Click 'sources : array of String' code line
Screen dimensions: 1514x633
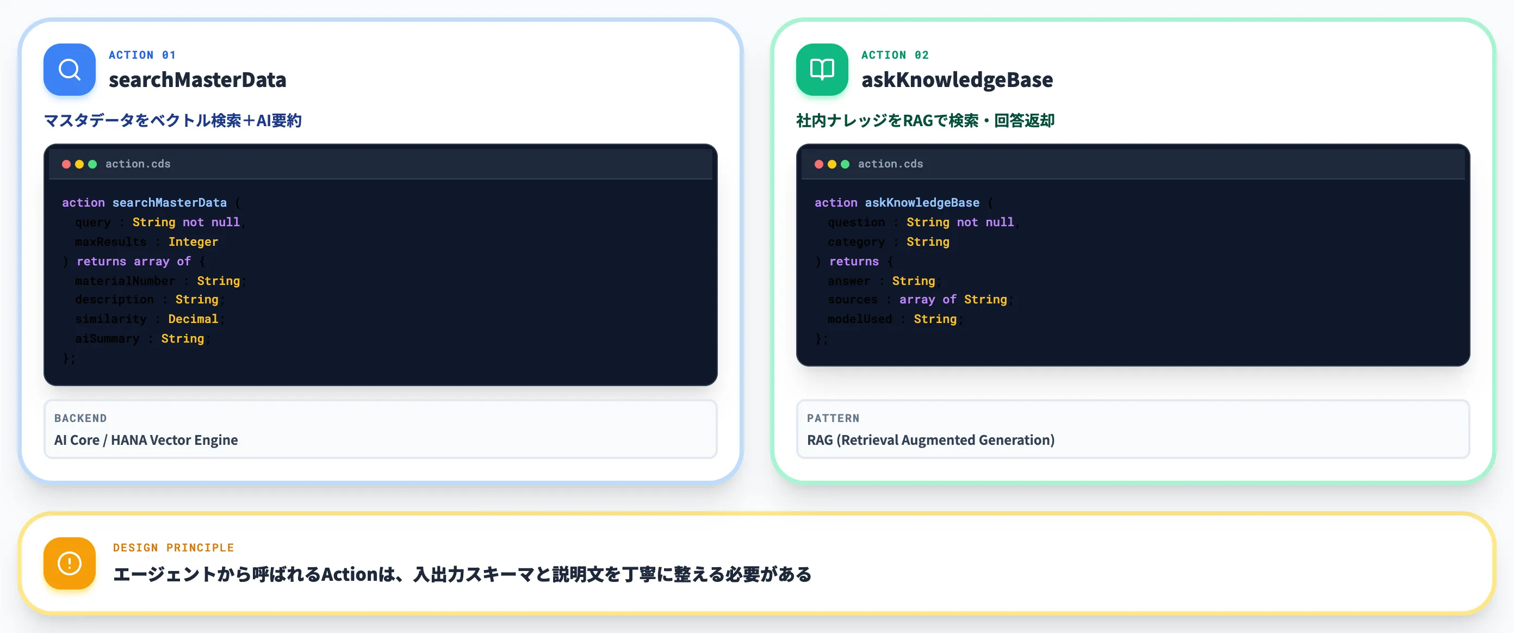pos(920,299)
